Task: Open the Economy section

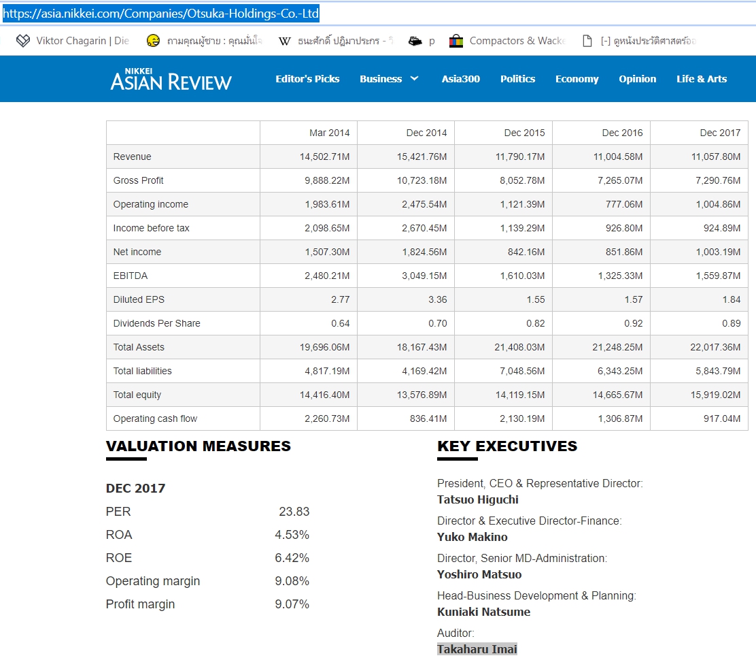Action: pos(577,79)
